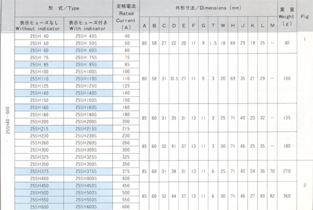Click dimension D value '44'
This screenshot has height=210, width=313.
click(x=174, y=196)
